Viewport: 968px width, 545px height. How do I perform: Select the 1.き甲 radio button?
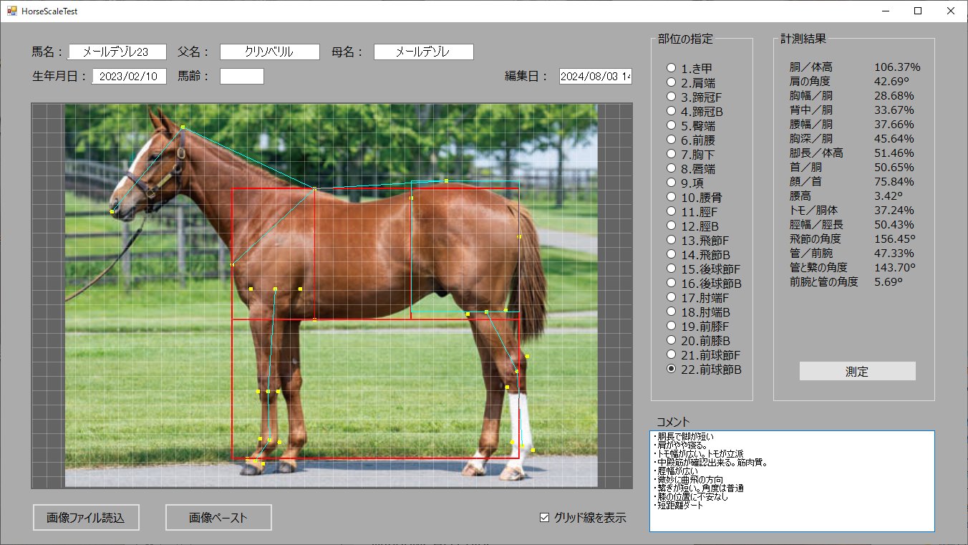tap(672, 68)
